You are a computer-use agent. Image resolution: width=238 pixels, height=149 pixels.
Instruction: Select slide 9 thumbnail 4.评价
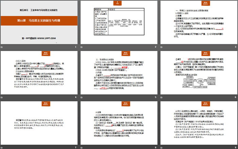click(x=199, y=123)
